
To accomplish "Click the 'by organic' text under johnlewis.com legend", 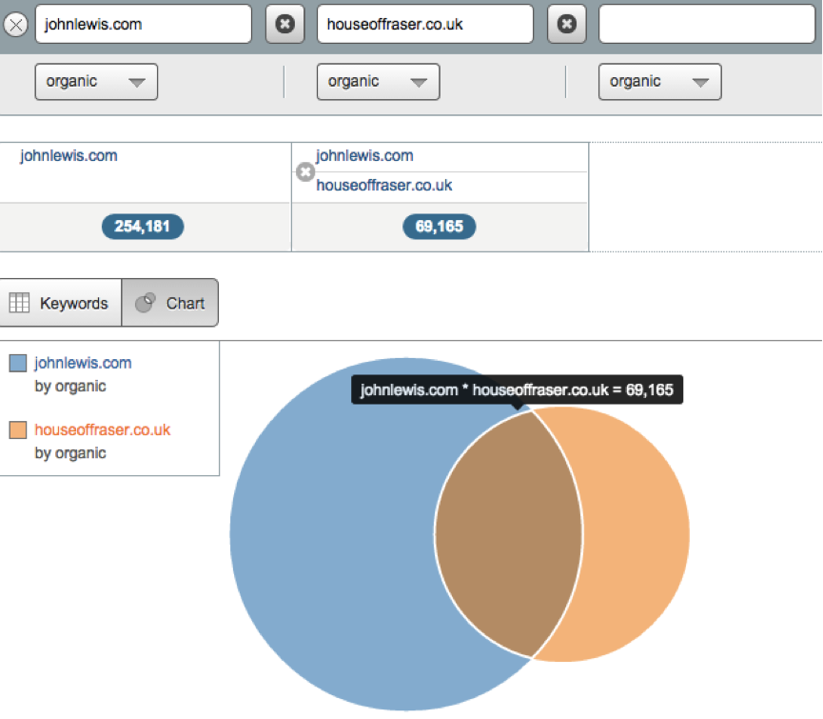I will (70, 386).
